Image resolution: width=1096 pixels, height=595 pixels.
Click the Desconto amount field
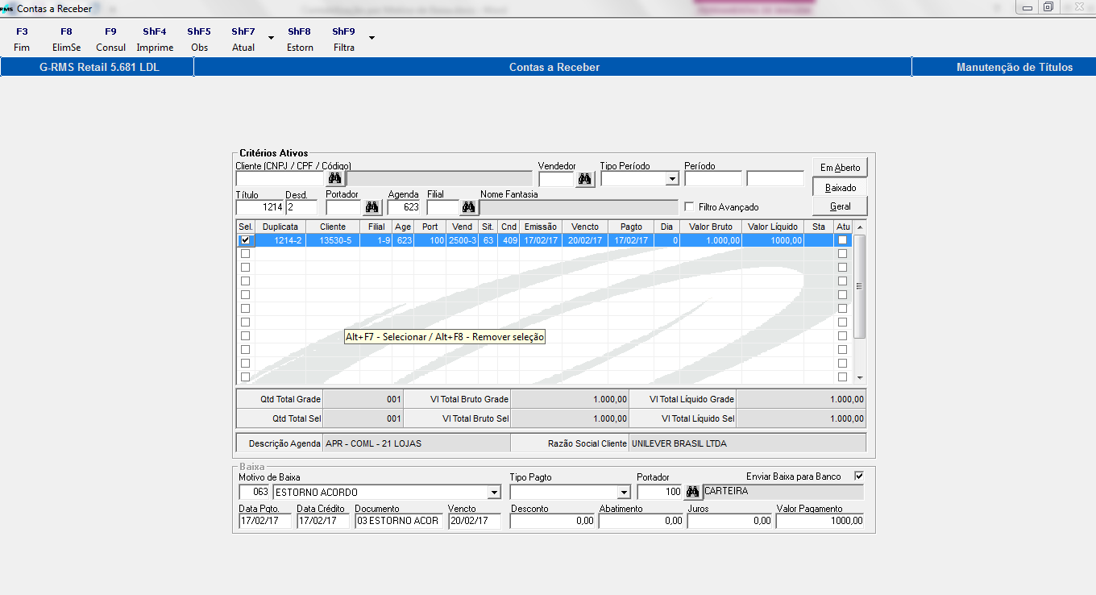[553, 521]
